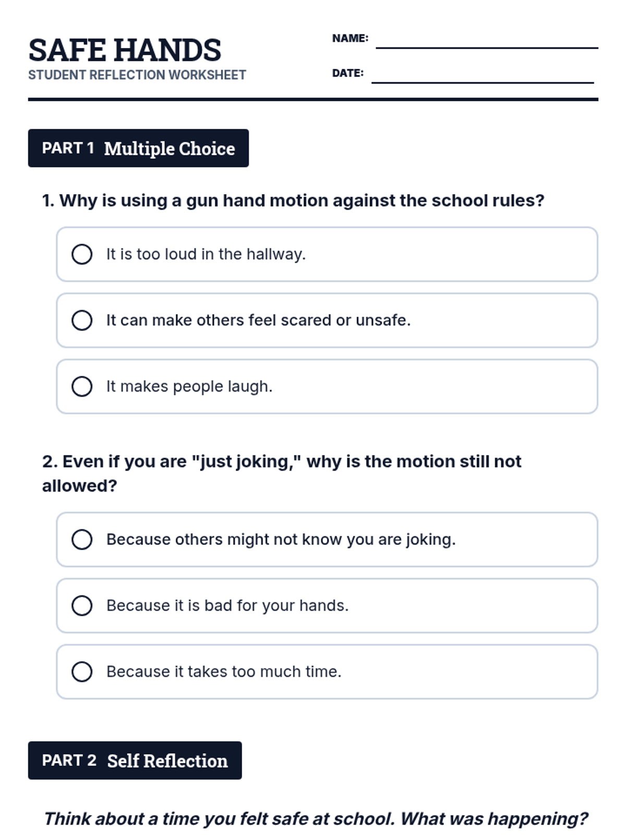626x835 pixels.
Task: Select 'Because it is bad for your hands'
Action: pos(82,606)
